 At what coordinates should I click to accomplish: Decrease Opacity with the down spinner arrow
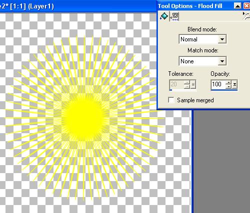pyautogui.click(x=228, y=86)
